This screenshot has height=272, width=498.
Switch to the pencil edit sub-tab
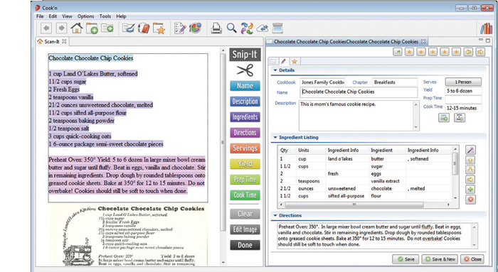point(284,61)
